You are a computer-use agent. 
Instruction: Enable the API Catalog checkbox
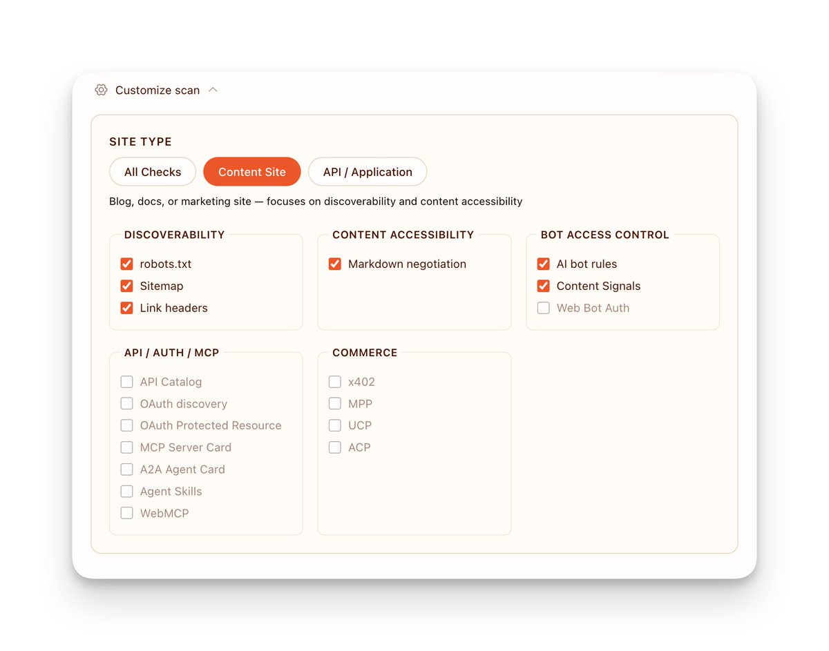point(126,382)
